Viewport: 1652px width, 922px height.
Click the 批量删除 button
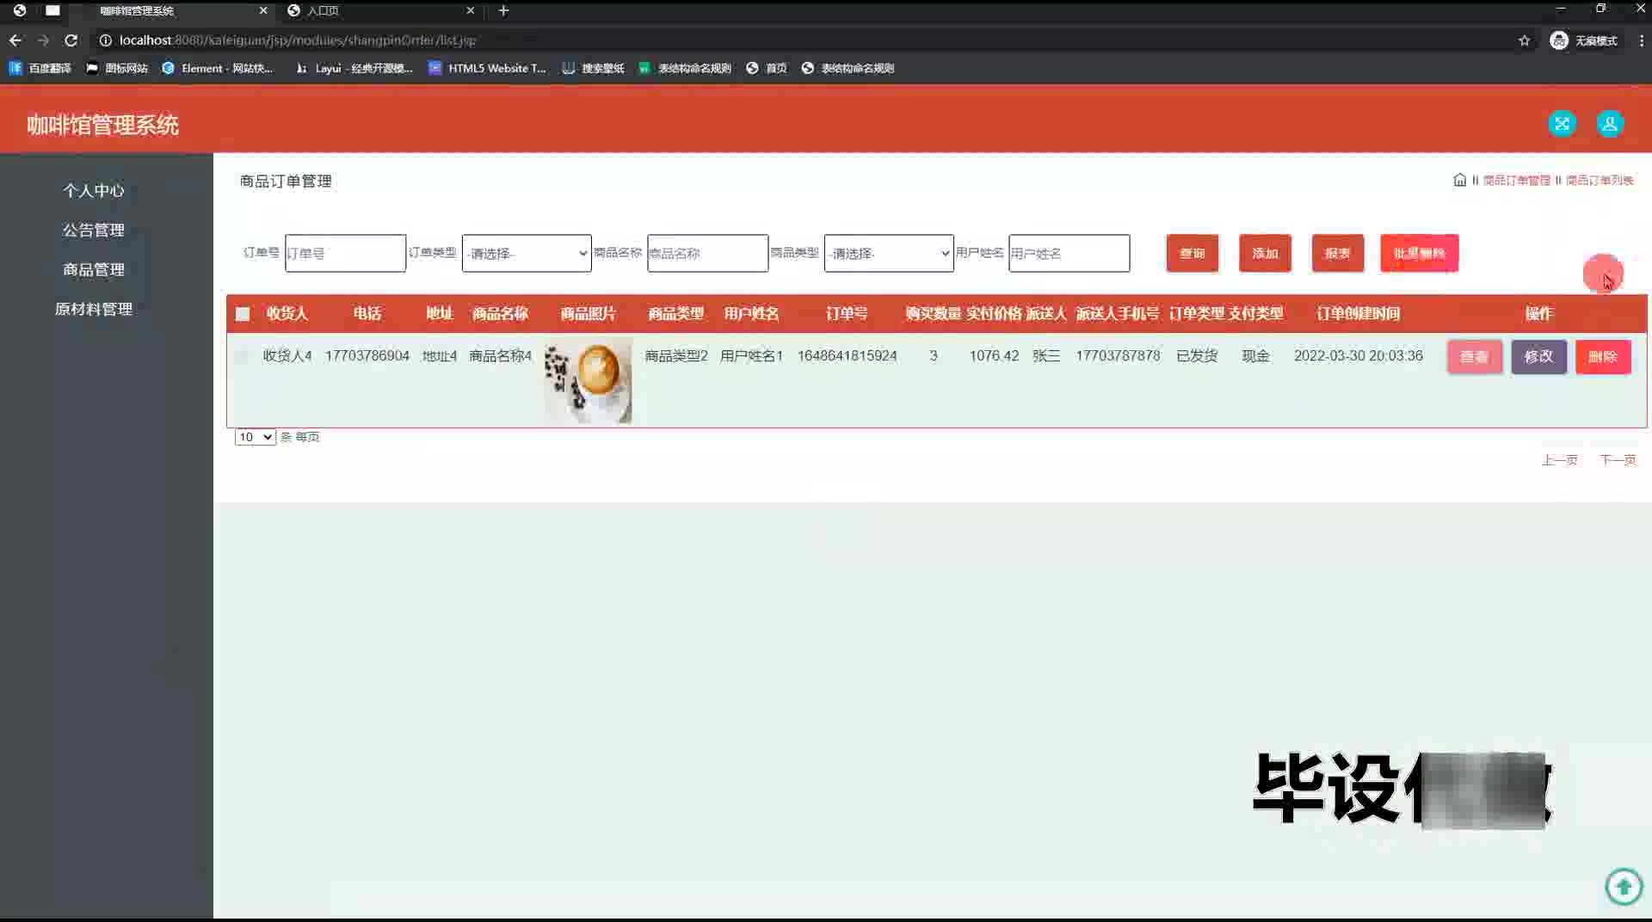point(1420,253)
